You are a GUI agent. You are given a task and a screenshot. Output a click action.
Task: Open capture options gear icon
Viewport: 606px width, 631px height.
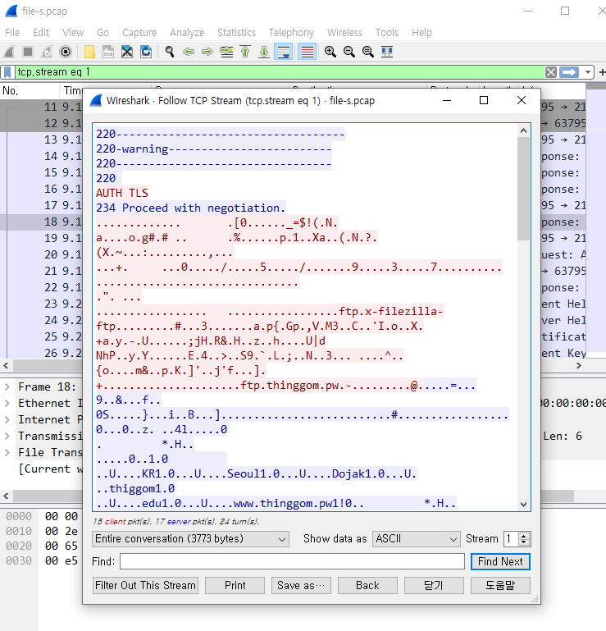point(66,52)
